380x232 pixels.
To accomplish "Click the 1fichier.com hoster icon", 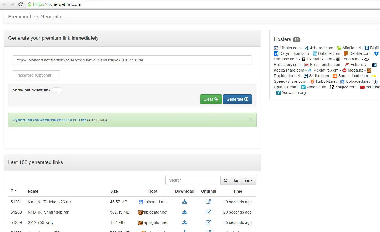I will click(276, 48).
